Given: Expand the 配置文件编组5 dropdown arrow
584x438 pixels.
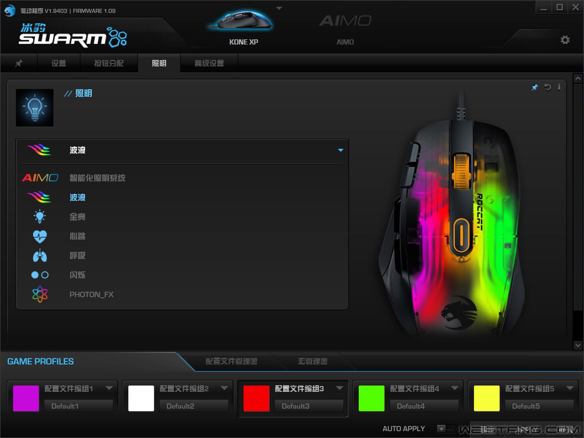Looking at the screenshot, I should pyautogui.click(x=570, y=388).
